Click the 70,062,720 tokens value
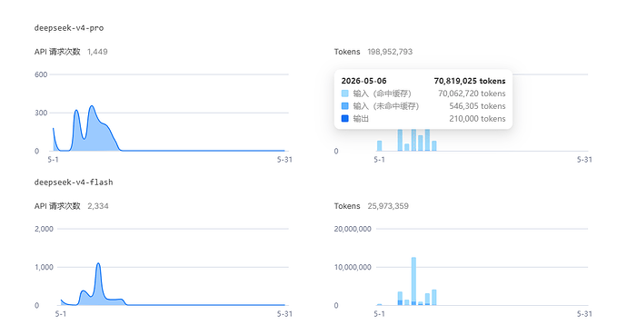 pyautogui.click(x=472, y=94)
